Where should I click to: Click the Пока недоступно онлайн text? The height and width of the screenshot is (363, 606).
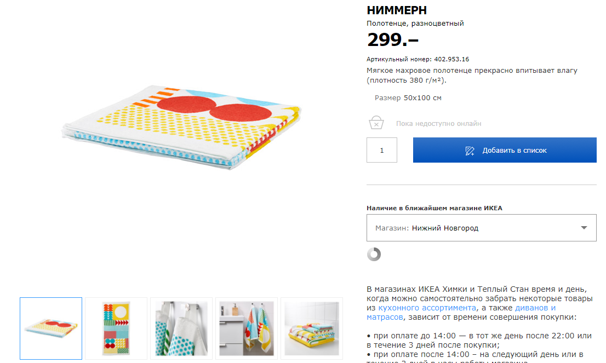pos(438,124)
